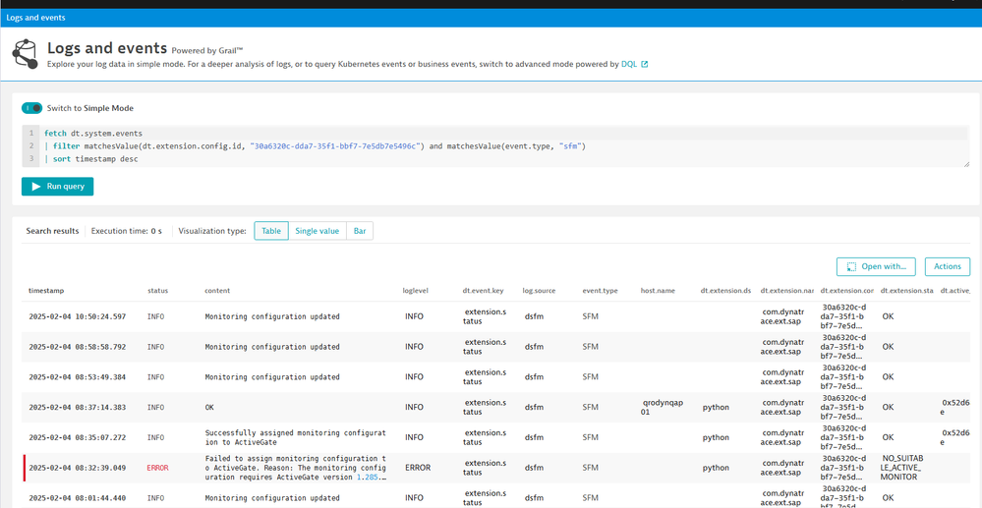Image resolution: width=982 pixels, height=508 pixels.
Task: Open the DQL documentation link
Action: click(628, 64)
